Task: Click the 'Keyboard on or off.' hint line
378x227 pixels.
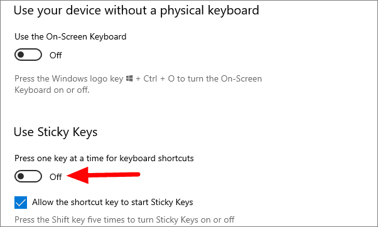Action: tap(52, 90)
